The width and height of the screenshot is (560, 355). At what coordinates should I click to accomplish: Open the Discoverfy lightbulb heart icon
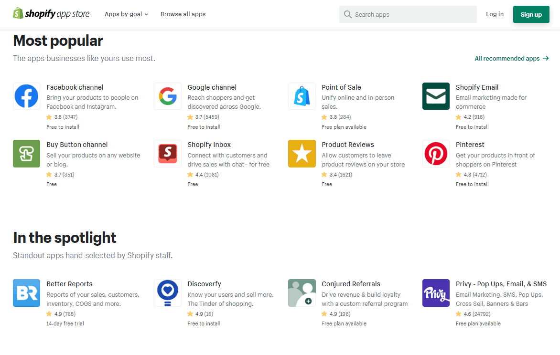pyautogui.click(x=168, y=293)
